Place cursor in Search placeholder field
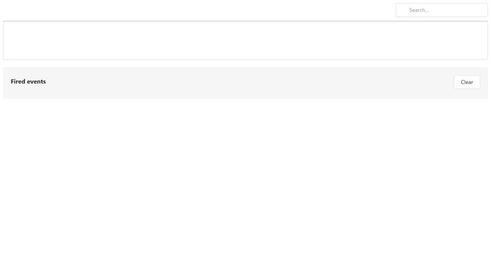The height and width of the screenshot is (276, 491). click(x=442, y=10)
